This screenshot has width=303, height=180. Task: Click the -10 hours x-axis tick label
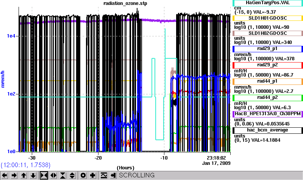coord(164,158)
